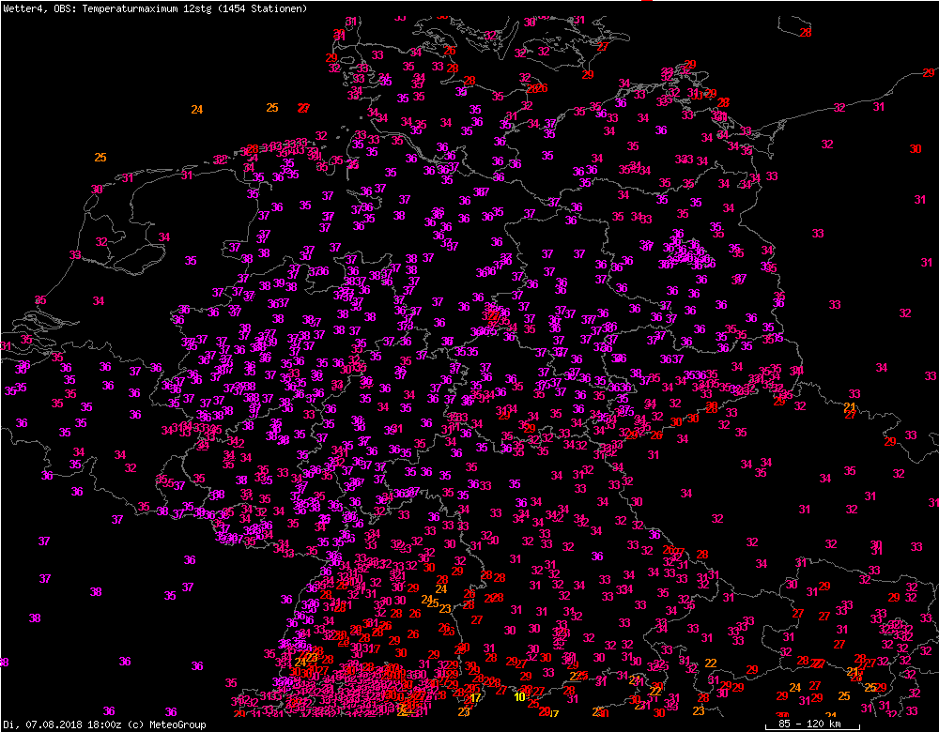Select the 'Temperaturmaximum 12stg' heading text
939x732 pixels.
tap(146, 9)
